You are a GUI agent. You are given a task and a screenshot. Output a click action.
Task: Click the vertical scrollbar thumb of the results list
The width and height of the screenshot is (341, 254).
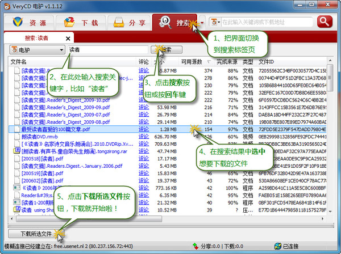point(330,78)
